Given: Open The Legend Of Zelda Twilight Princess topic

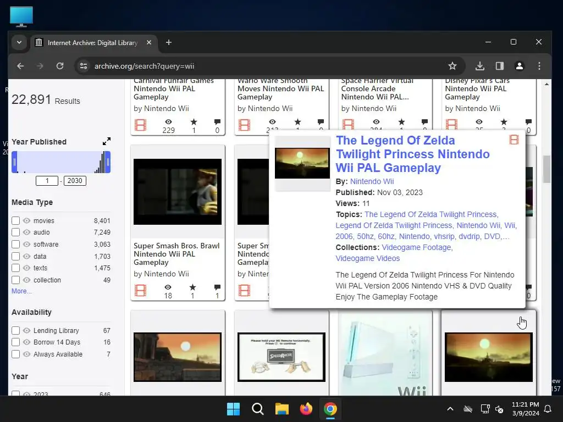Looking at the screenshot, I should point(431,214).
